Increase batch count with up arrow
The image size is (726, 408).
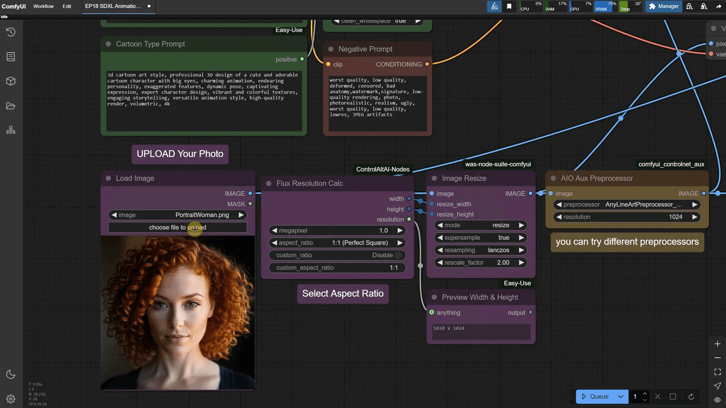pyautogui.click(x=645, y=393)
